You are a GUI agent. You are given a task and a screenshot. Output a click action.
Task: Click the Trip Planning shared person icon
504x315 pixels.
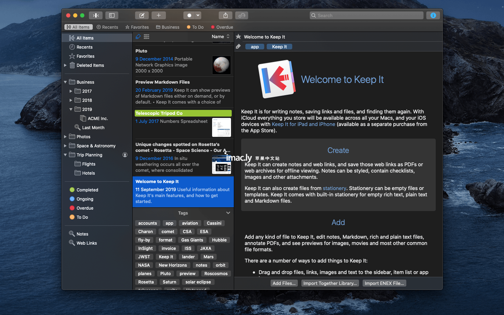click(125, 155)
